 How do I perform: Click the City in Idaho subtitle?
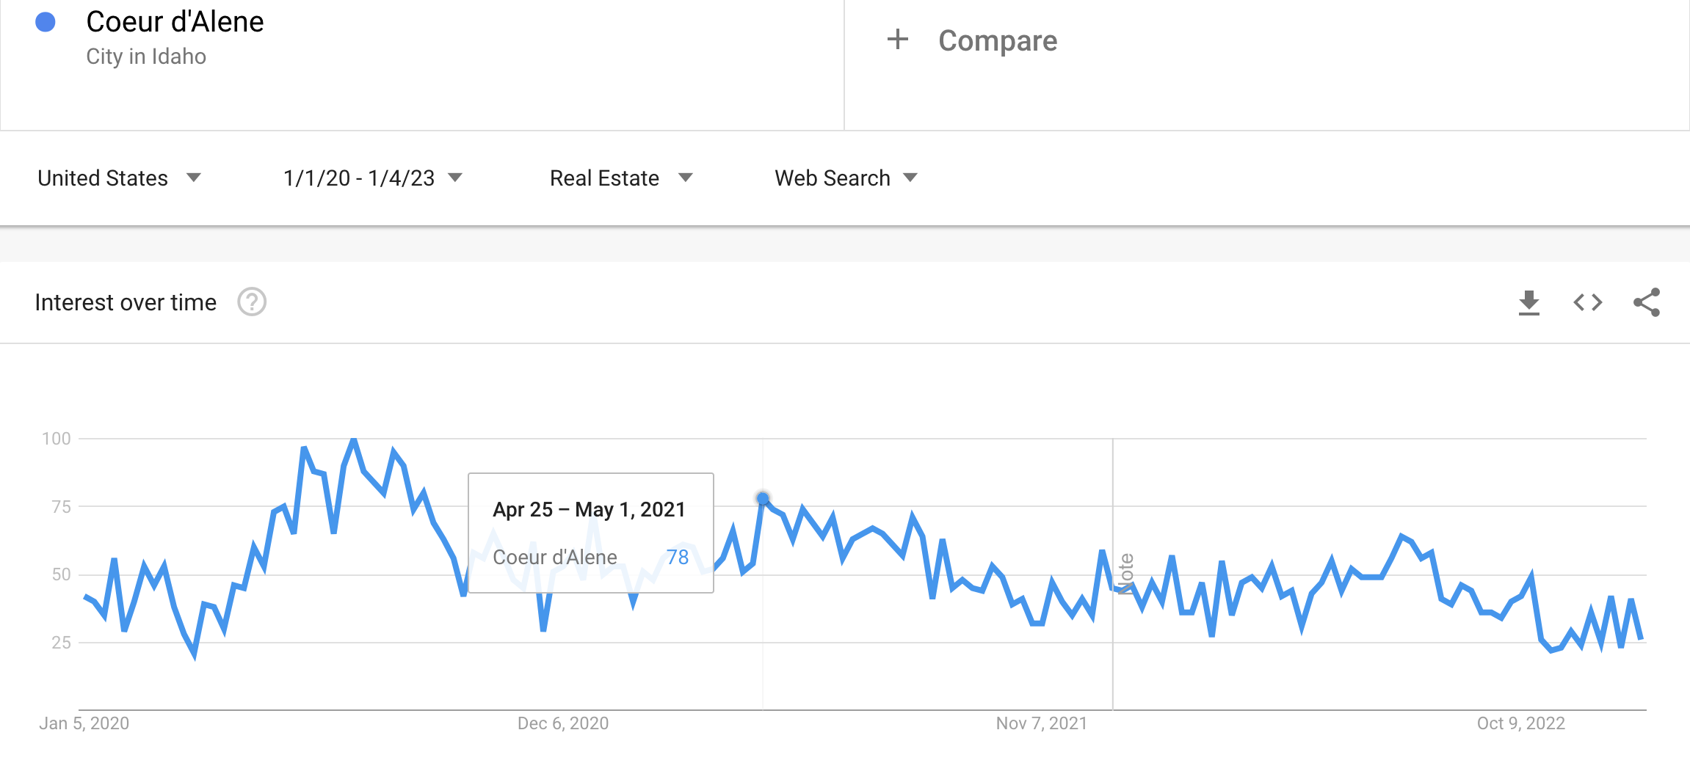tap(146, 56)
